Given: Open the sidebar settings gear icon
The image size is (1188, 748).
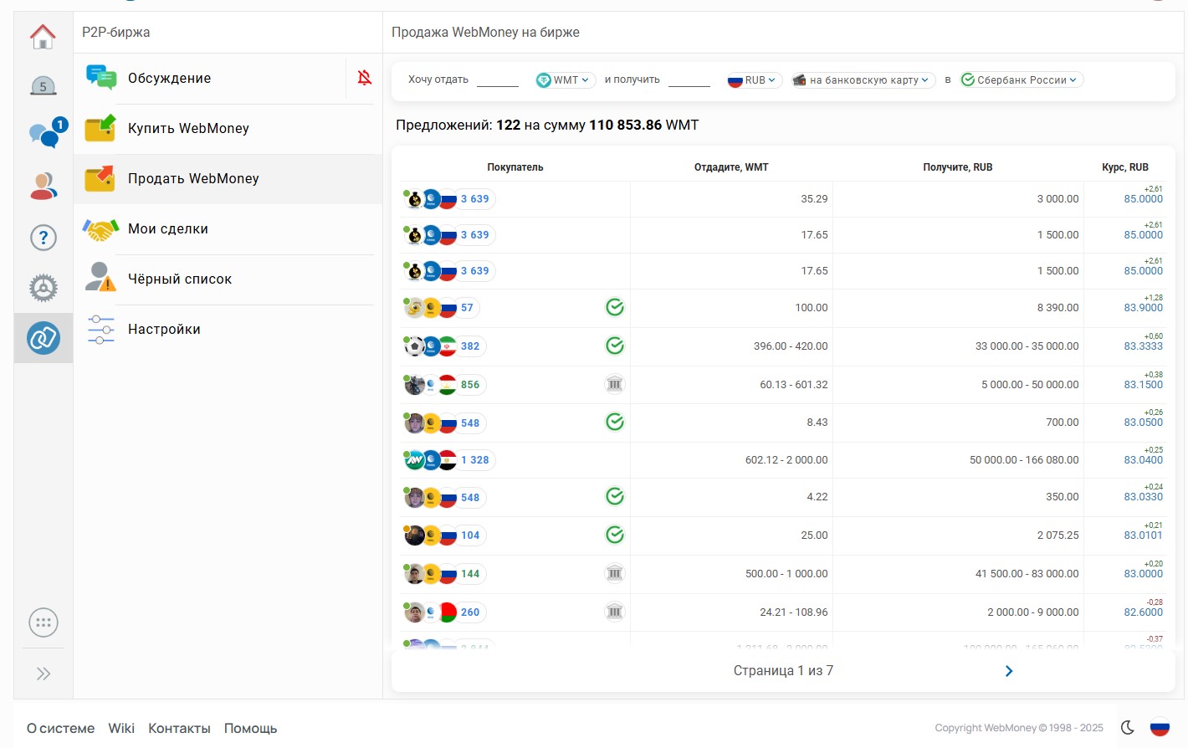Looking at the screenshot, I should tap(44, 288).
